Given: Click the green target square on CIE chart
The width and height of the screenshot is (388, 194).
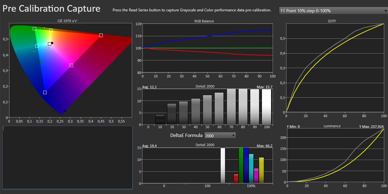Looking at the screenshot, I should click(x=34, y=29).
